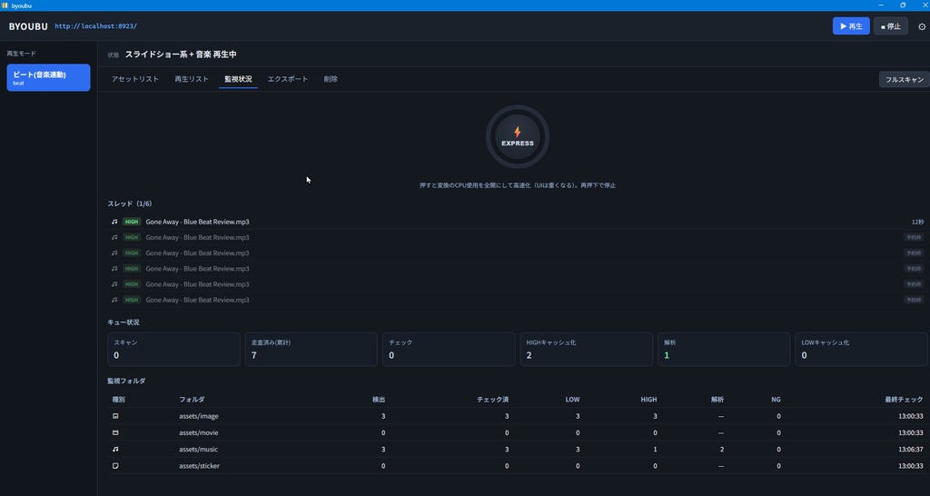Click the 検出 column header
Viewport: 930px width, 496px height.
tap(379, 400)
